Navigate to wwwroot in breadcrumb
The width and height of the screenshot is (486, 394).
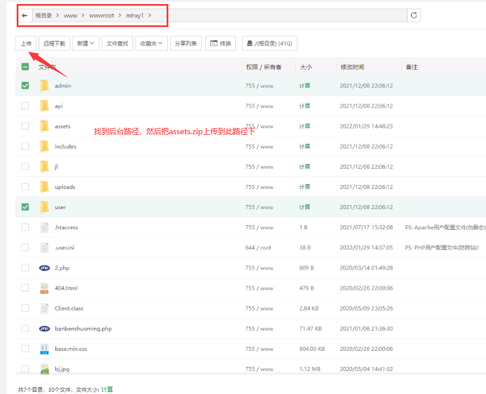coord(101,16)
